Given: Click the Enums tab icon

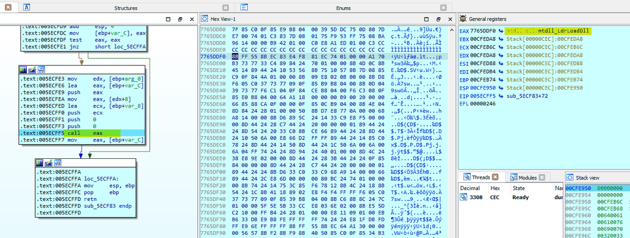Looking at the screenshot, I should (x=244, y=8).
